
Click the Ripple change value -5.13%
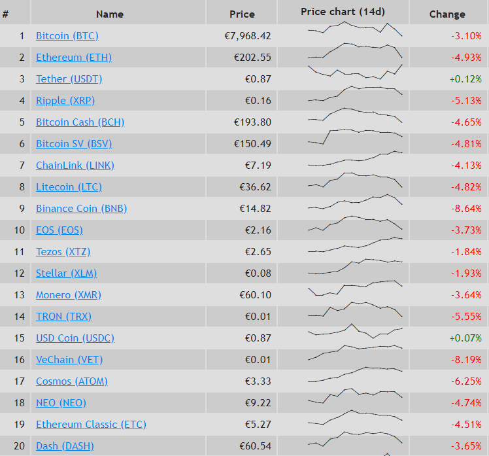[466, 101]
